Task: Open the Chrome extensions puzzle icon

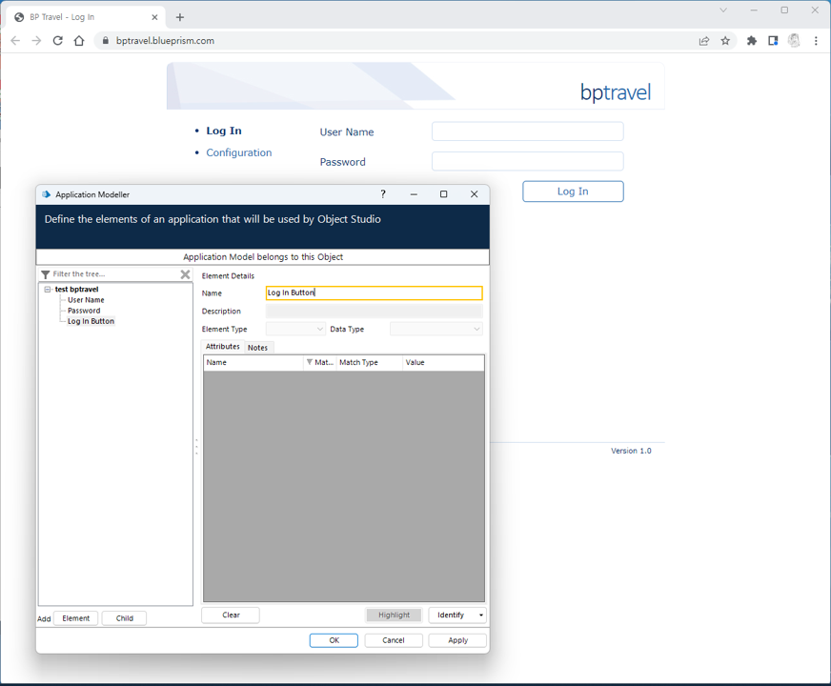Action: (752, 41)
